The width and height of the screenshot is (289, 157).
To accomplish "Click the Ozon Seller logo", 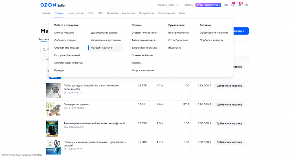I will point(53,5).
